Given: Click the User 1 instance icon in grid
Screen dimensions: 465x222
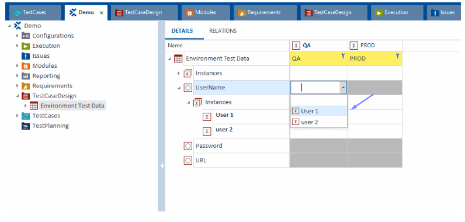Looking at the screenshot, I should tap(207, 117).
